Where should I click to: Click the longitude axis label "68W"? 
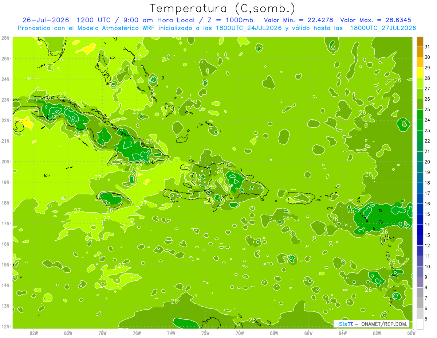[x=274, y=333]
